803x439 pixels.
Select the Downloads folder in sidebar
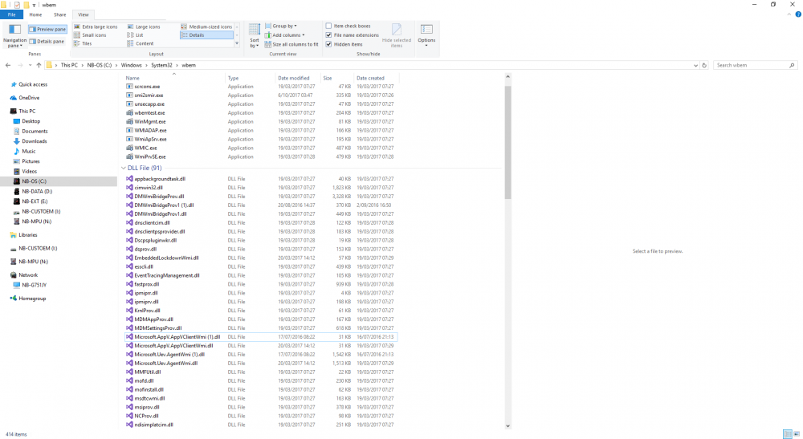point(34,141)
